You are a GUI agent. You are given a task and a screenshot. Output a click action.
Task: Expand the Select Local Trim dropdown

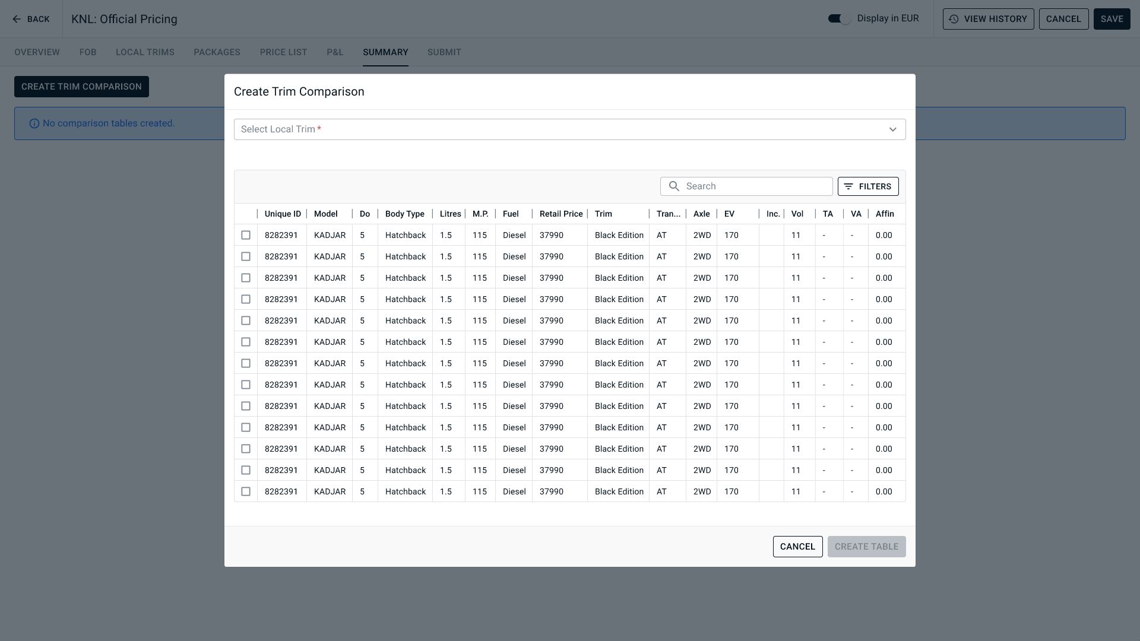[x=569, y=129]
